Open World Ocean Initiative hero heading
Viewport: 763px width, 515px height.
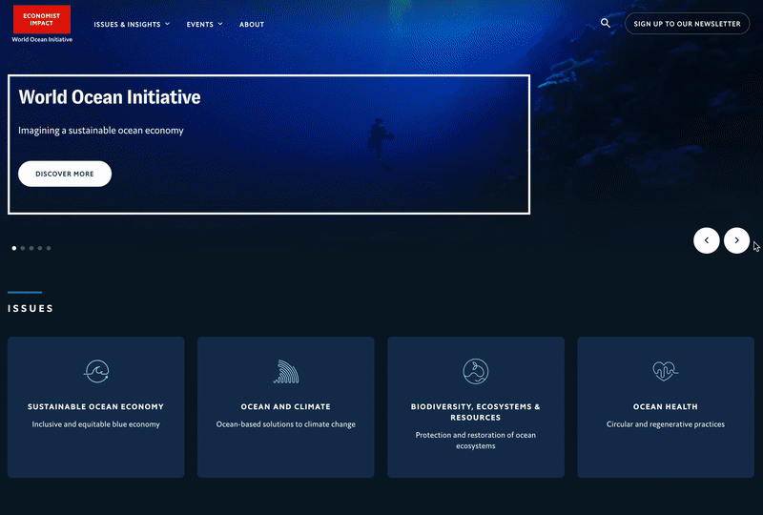point(110,97)
